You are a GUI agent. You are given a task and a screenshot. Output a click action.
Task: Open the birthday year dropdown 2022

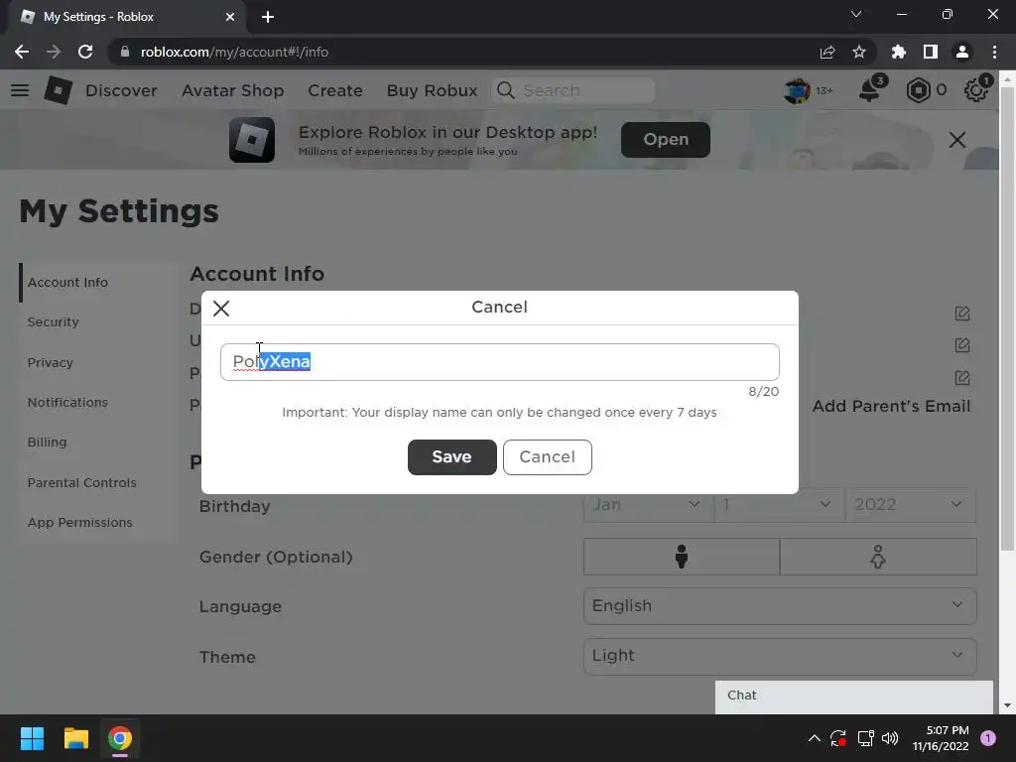tap(911, 505)
